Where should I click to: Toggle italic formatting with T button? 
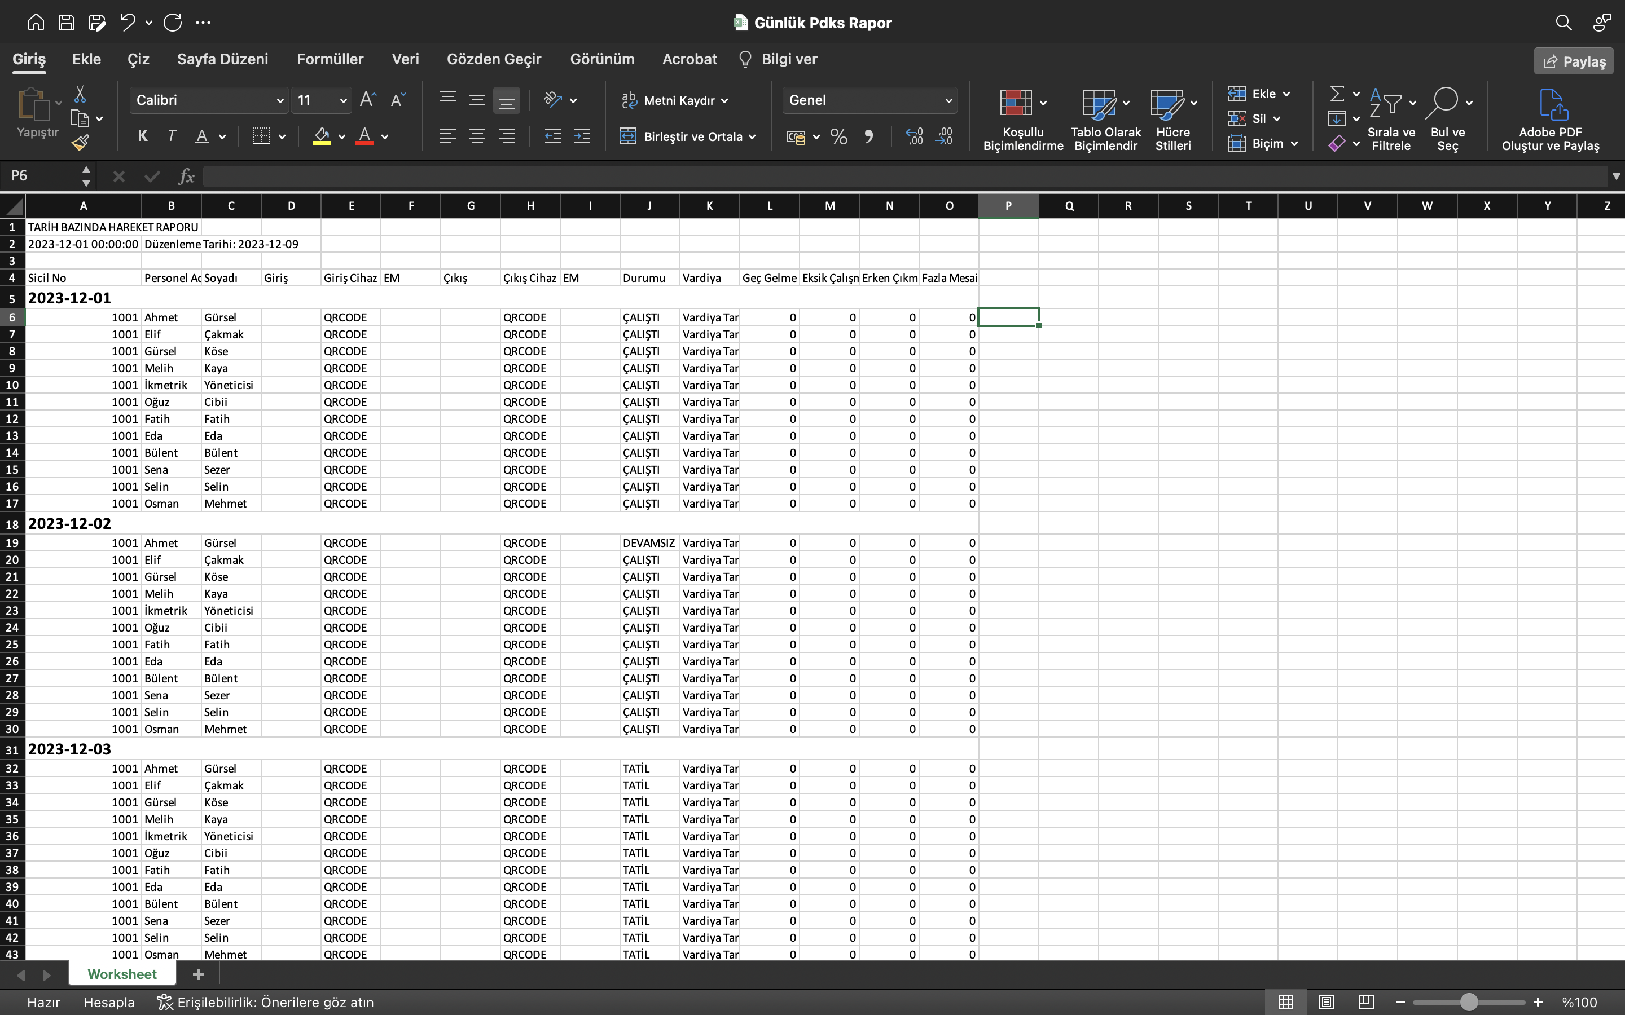point(172,136)
